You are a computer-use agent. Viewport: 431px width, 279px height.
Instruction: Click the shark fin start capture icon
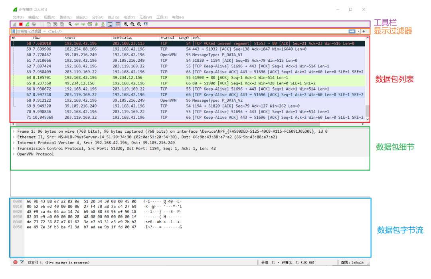click(15, 24)
